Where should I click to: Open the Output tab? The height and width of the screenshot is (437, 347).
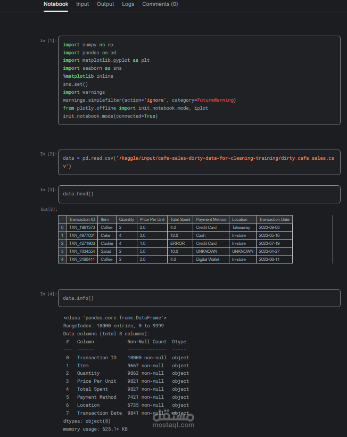coord(105,4)
